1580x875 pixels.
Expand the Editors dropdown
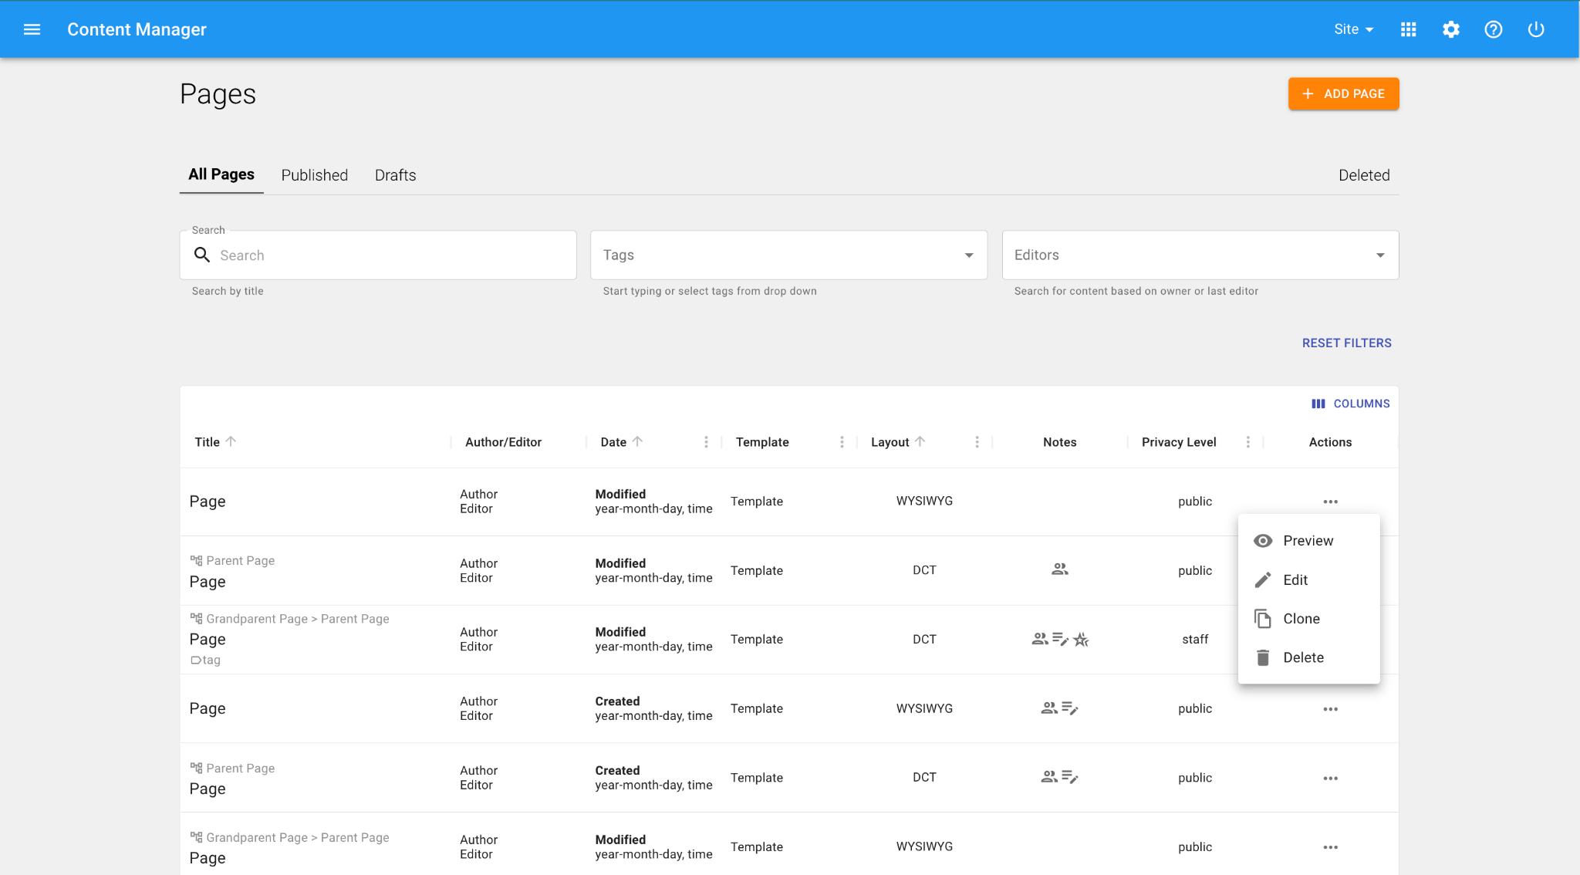tap(1379, 255)
